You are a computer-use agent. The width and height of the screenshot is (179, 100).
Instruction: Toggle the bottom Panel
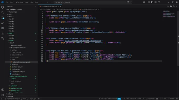[x=156, y=2]
